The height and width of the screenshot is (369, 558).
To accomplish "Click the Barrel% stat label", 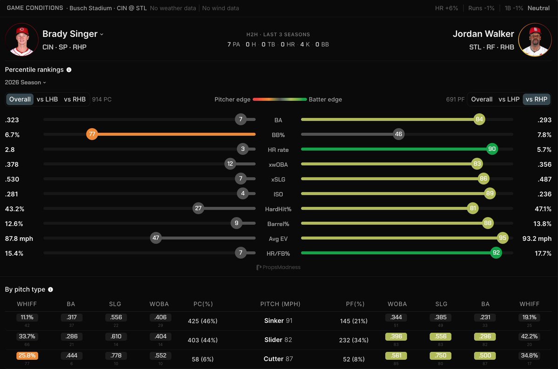I will 278,224.
